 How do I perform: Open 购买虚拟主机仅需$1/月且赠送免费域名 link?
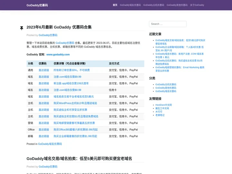click(x=76, y=116)
